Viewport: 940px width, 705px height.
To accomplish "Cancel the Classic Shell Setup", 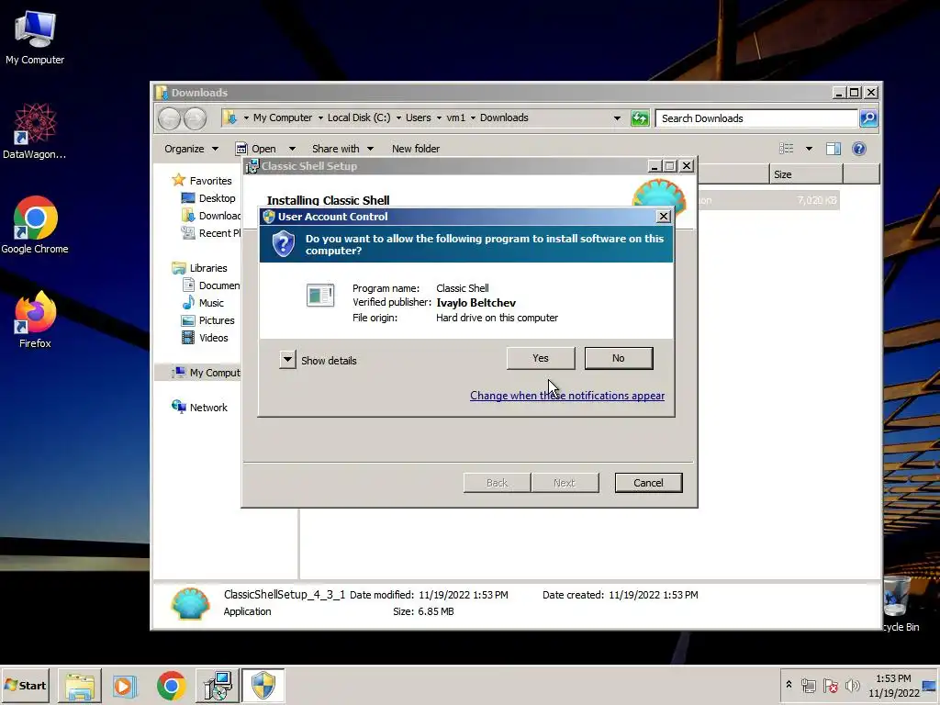I will coord(649,483).
